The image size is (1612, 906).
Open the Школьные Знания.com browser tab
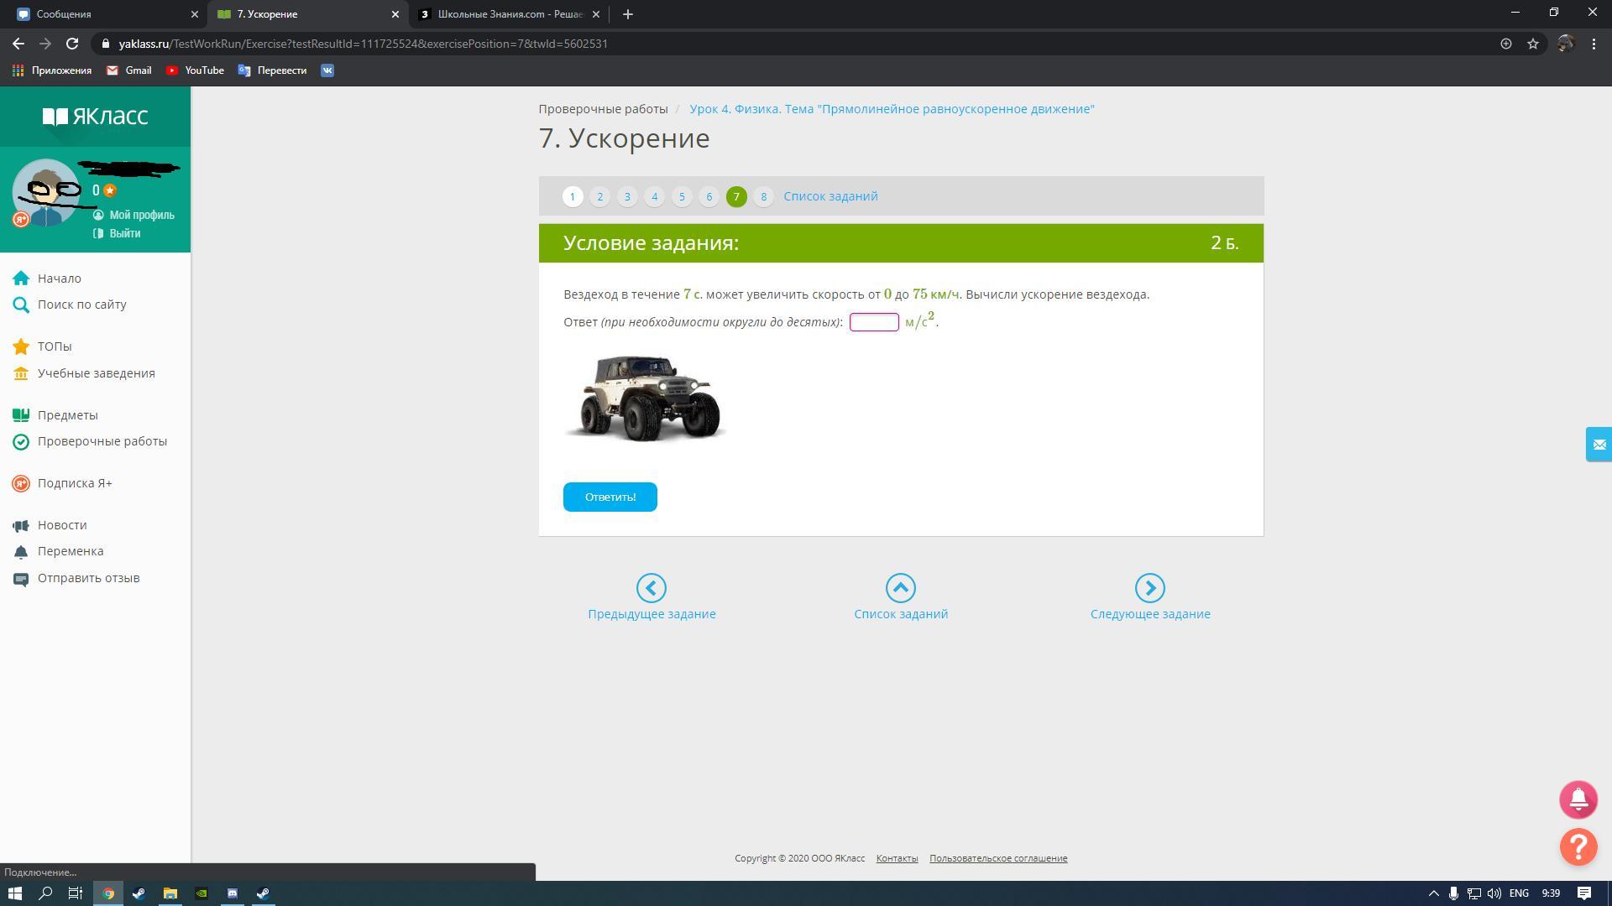coord(504,14)
